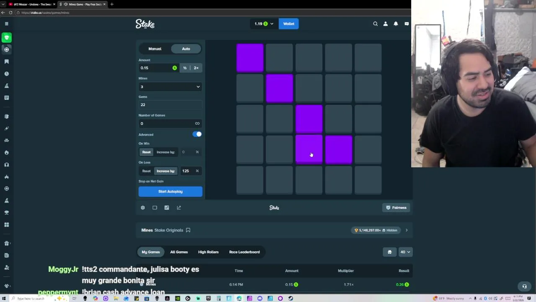Screen dimensions: 536x302
Task: Open the notifications bell
Action: (x=396, y=24)
